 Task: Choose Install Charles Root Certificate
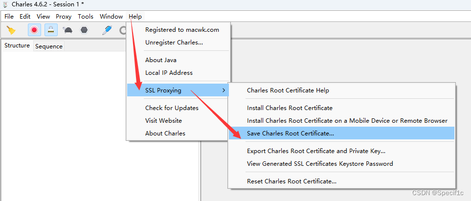click(341, 108)
